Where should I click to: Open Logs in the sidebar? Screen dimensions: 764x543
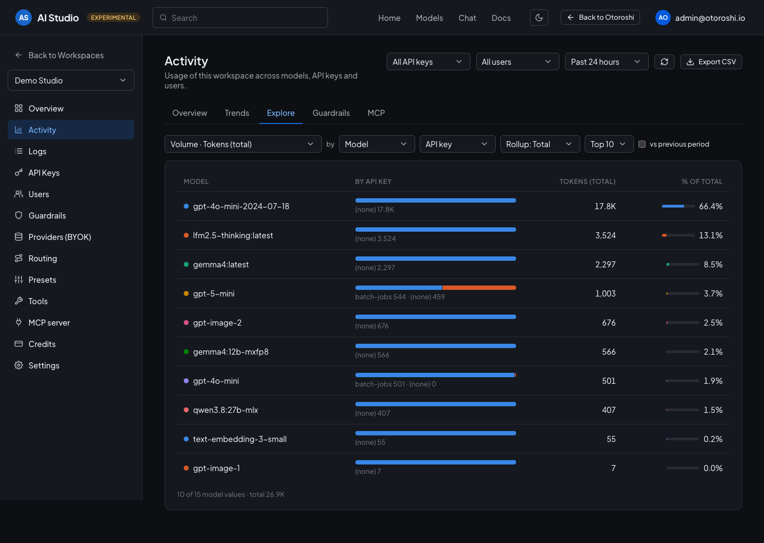pyautogui.click(x=71, y=151)
